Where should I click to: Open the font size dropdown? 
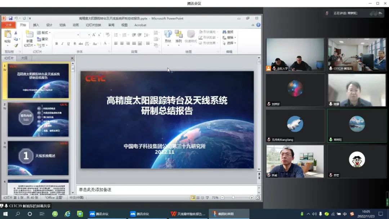click(x=89, y=35)
